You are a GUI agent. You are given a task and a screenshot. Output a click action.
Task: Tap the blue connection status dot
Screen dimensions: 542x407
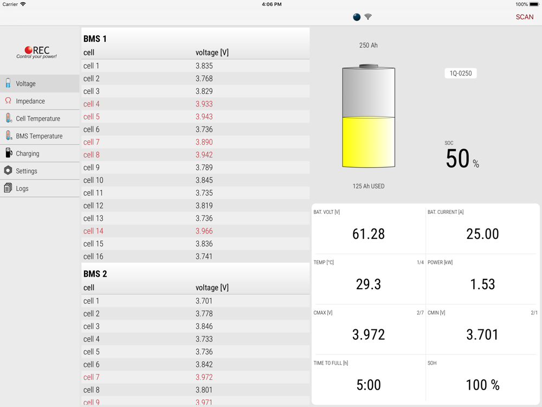[x=357, y=17]
